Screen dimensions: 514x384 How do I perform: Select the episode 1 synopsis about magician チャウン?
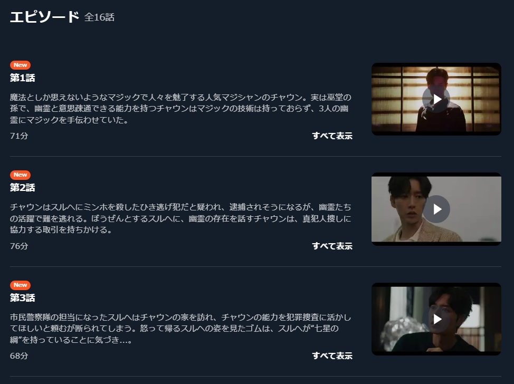tap(180, 109)
